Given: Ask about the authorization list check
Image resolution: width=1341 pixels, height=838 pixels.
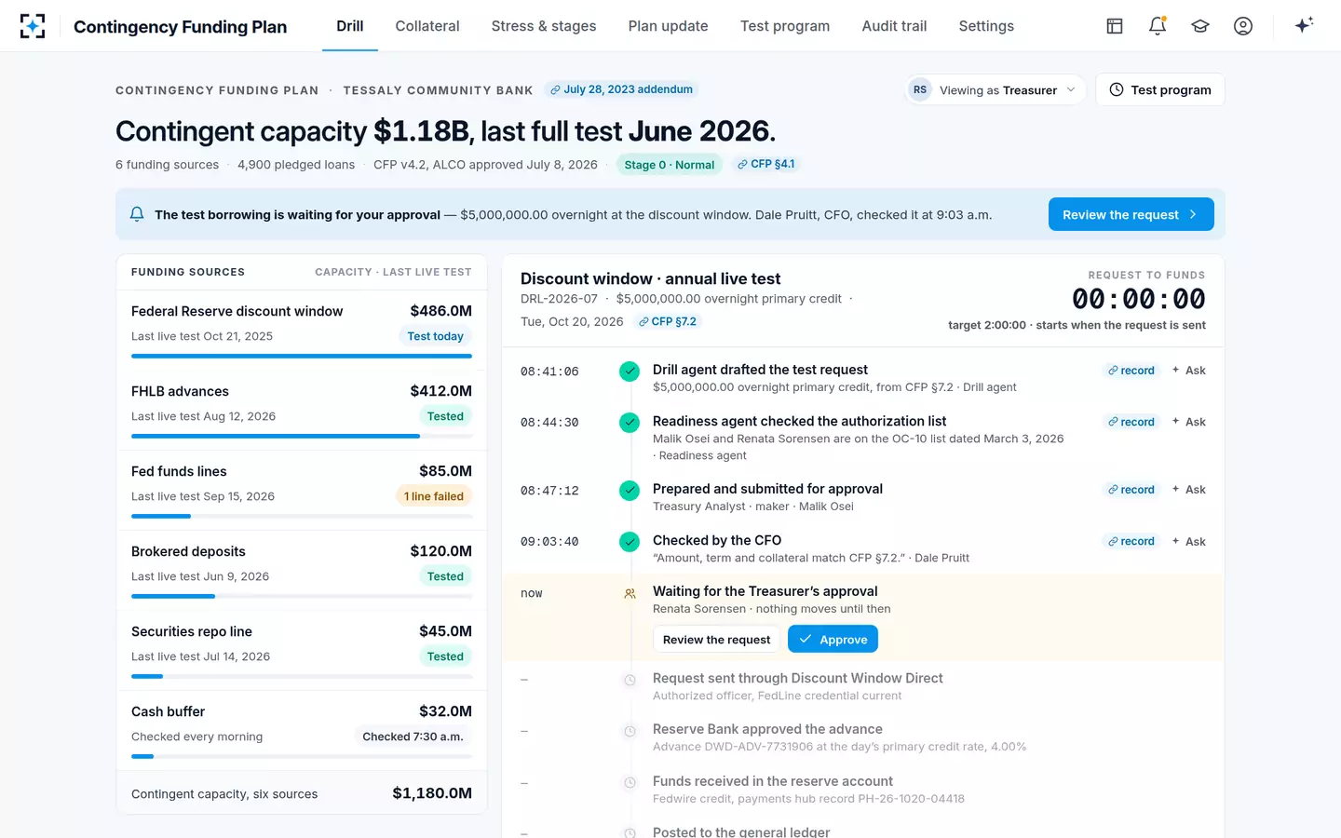Looking at the screenshot, I should 1189,422.
